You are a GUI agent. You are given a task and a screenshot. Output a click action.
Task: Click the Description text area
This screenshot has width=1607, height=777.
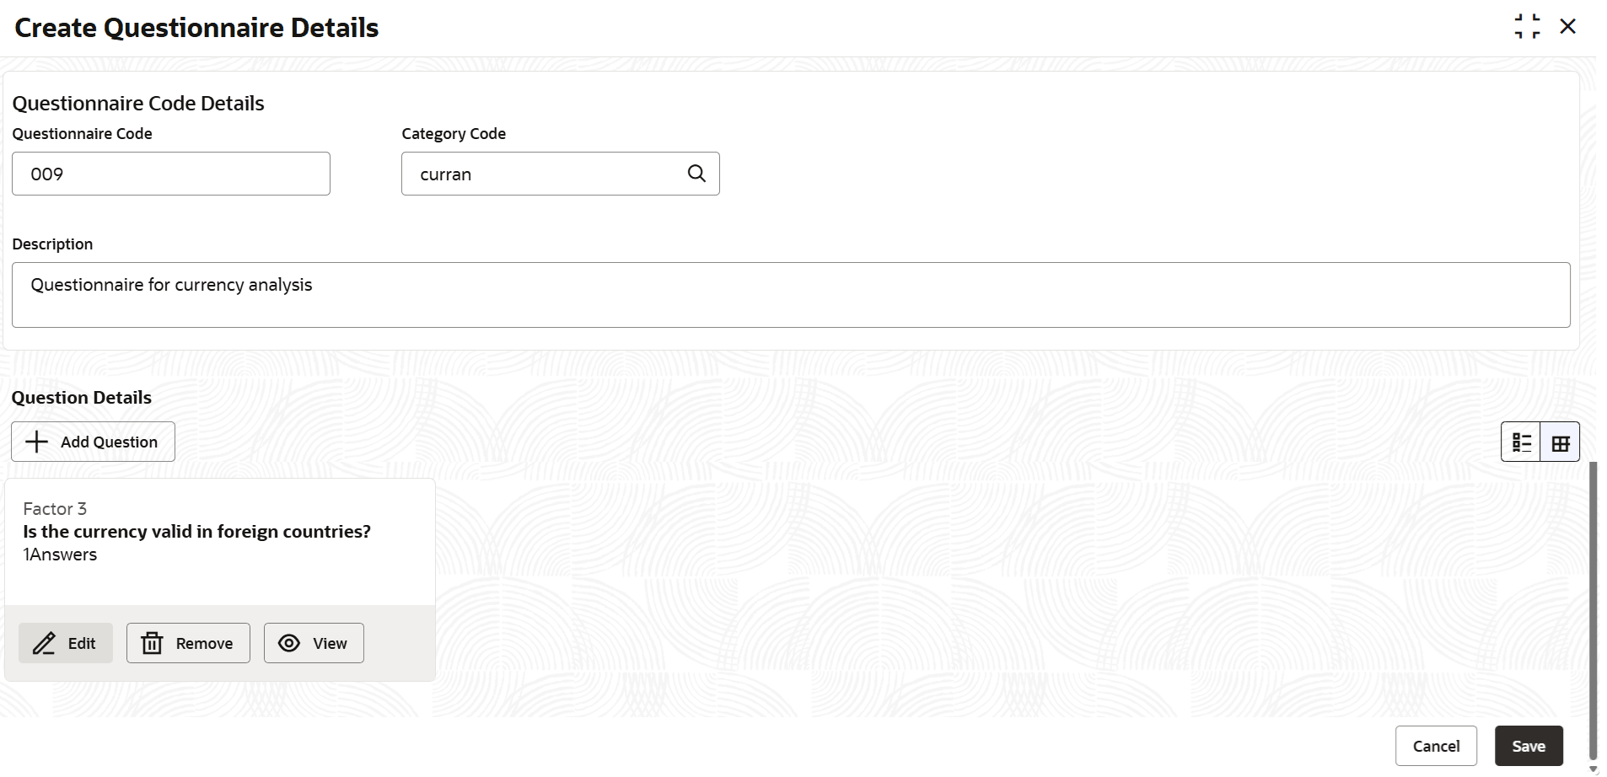pos(791,295)
